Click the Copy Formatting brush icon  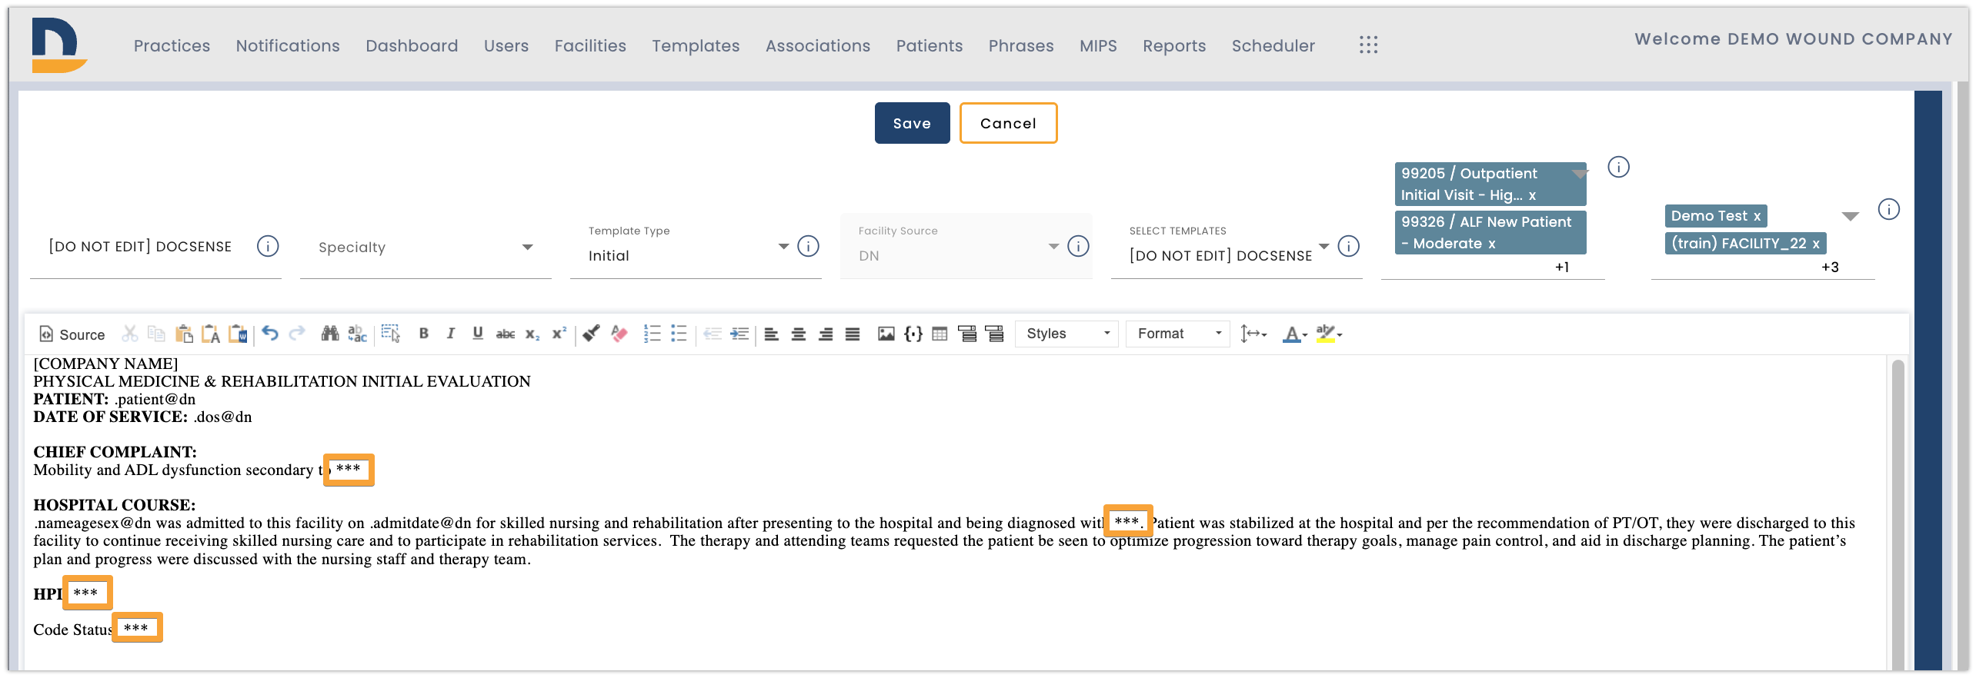tap(592, 334)
